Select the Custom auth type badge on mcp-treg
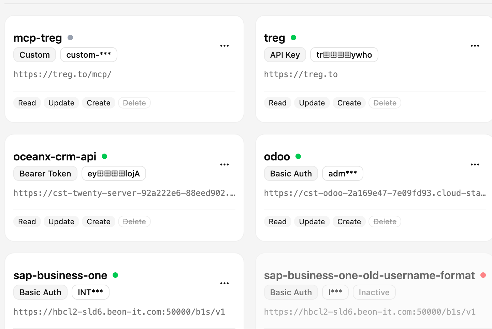 [x=34, y=55]
